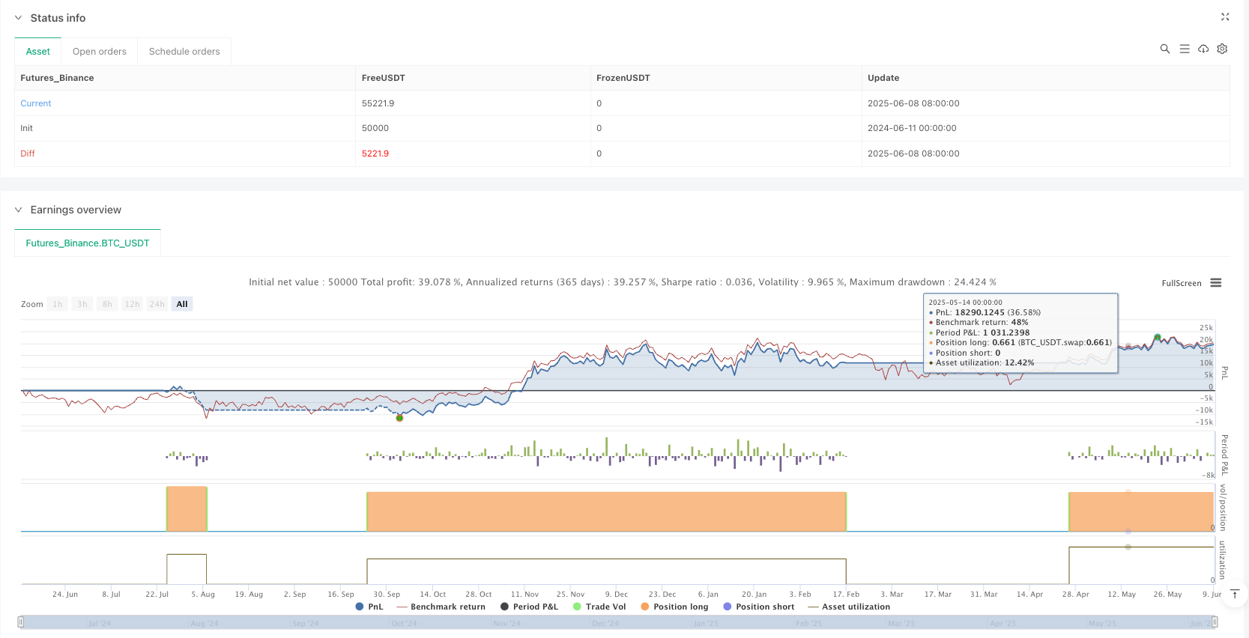Viewport: 1249px width, 638px height.
Task: Click the search icon in Status info
Action: pyautogui.click(x=1164, y=49)
